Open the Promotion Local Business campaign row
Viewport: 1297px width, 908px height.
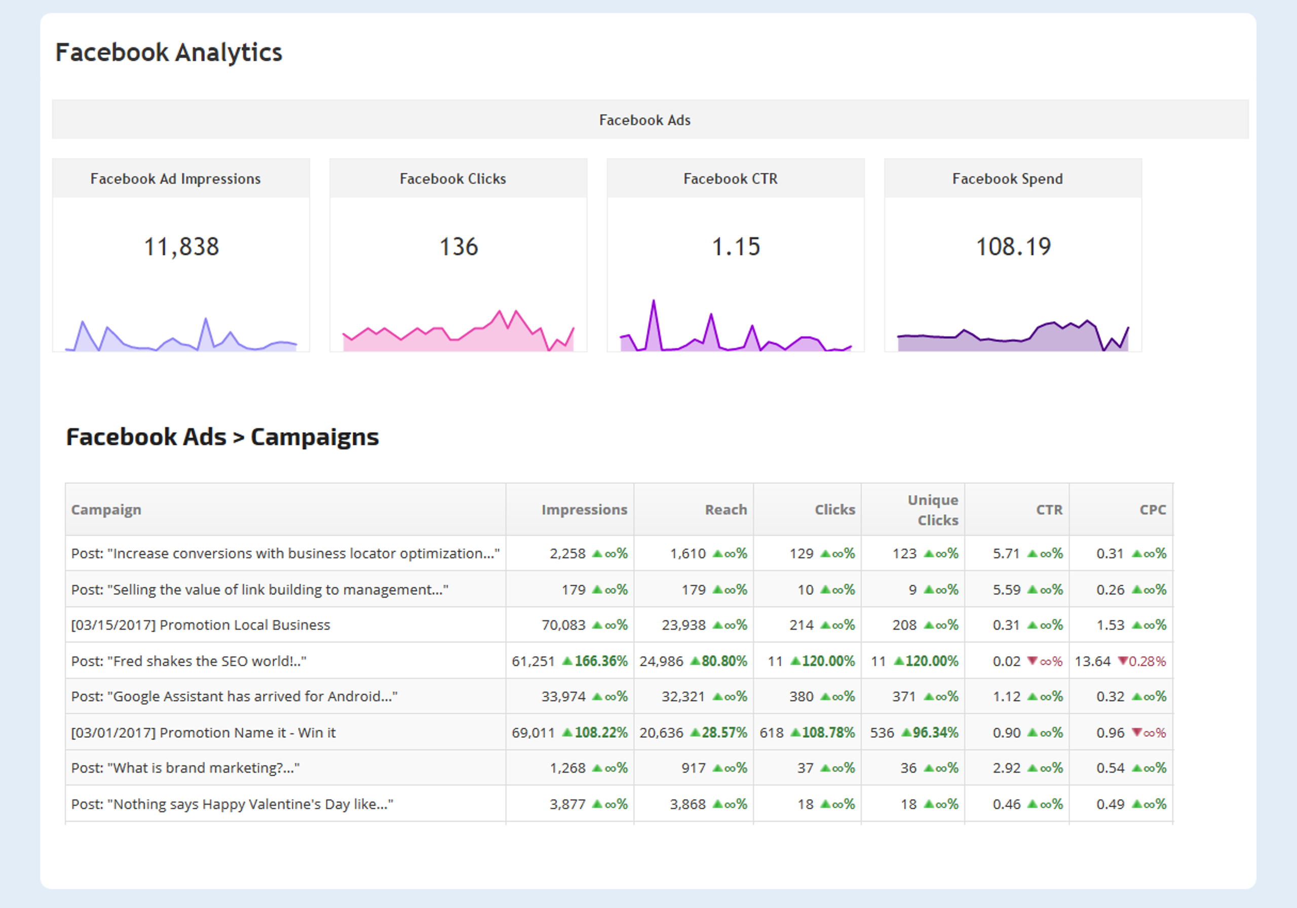point(200,625)
